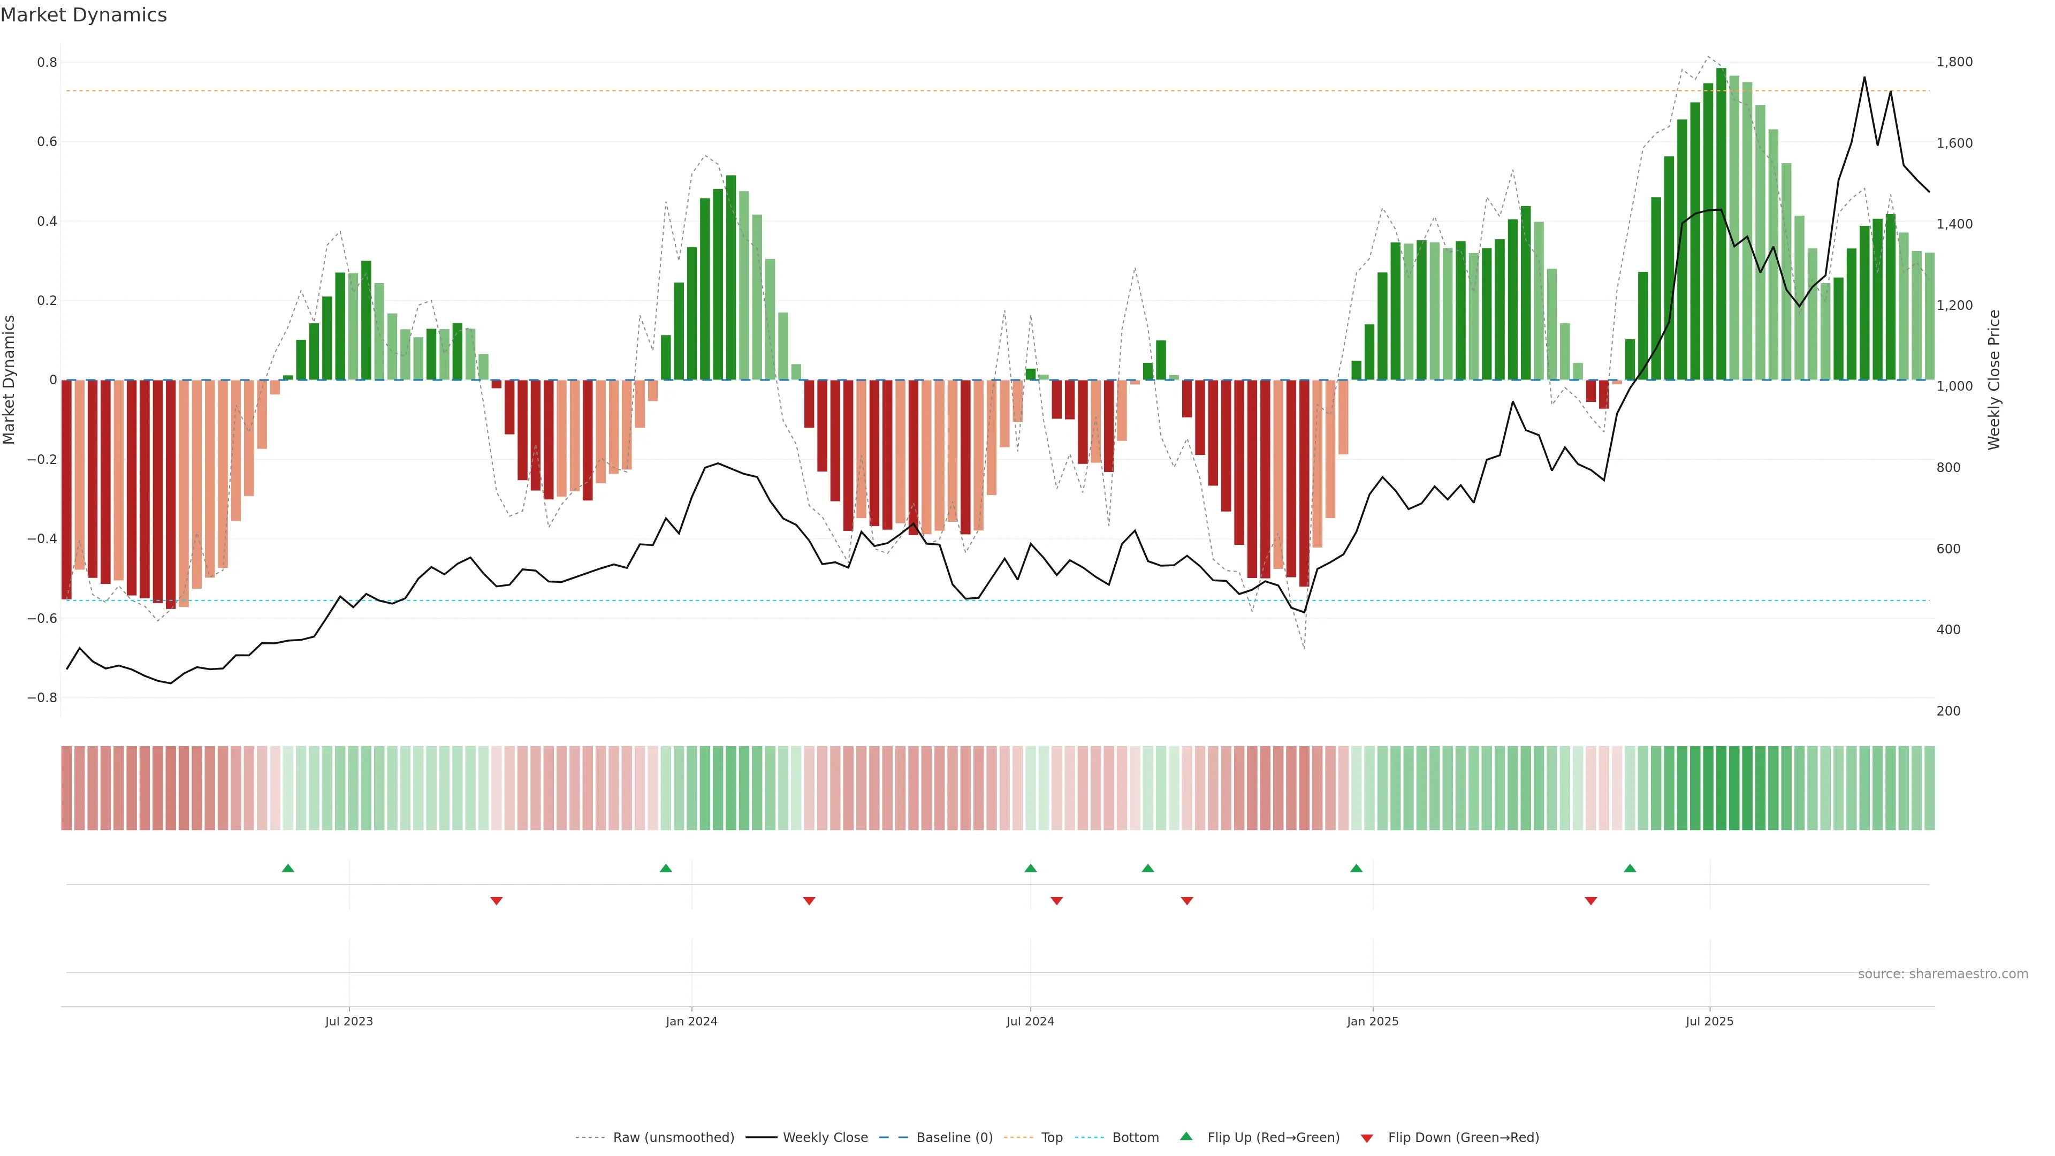Click the Flip Down triangle after Jan 2024
This screenshot has height=1156, width=2055.
[x=809, y=901]
